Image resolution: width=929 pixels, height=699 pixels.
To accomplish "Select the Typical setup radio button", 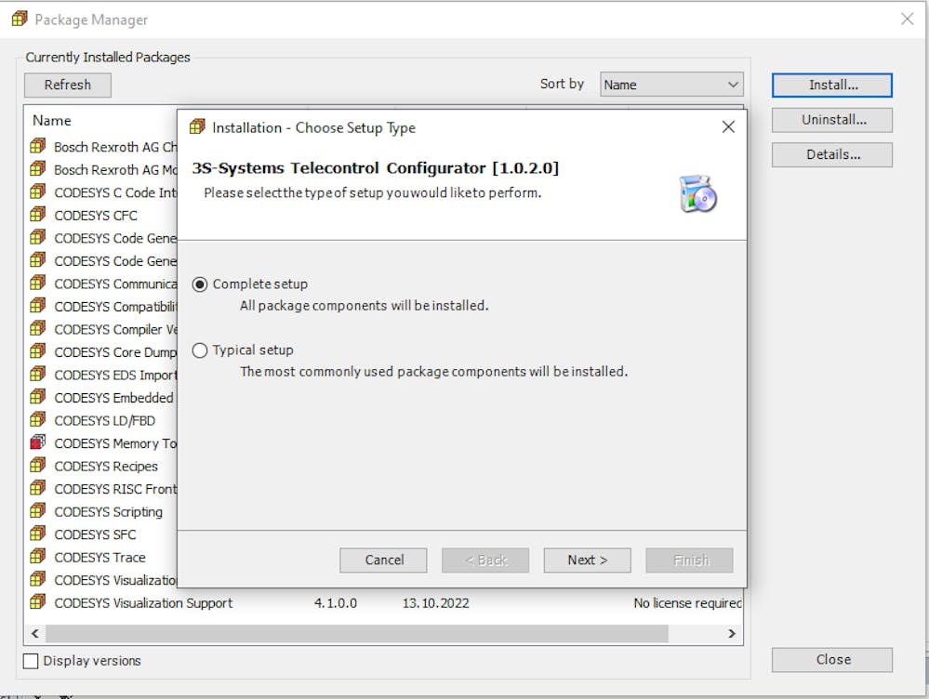I will pos(200,350).
